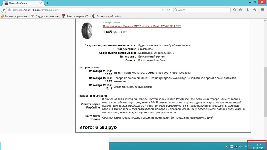Click scrollbar up arrow
The image size is (267, 150).
pyautogui.click(x=265, y=21)
